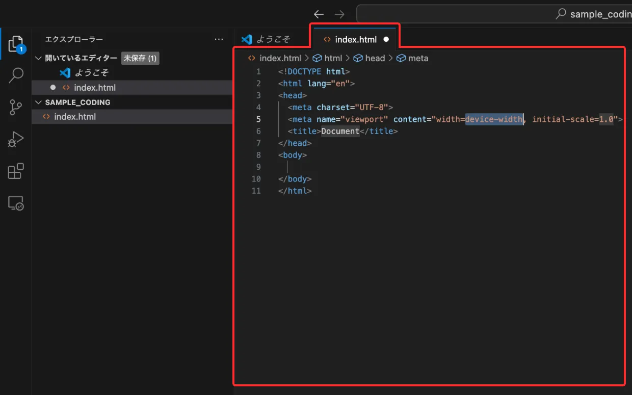The image size is (632, 395).
Task: Click the closing </head> tag
Action: coord(295,143)
